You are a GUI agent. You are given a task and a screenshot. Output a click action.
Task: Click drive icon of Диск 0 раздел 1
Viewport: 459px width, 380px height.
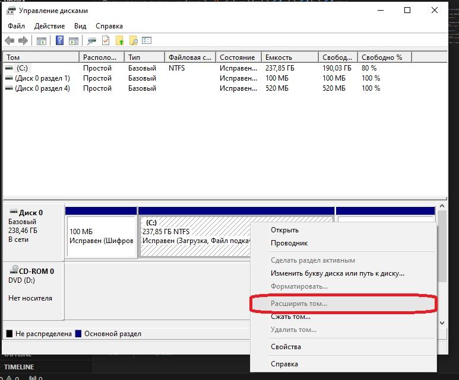pyautogui.click(x=9, y=78)
